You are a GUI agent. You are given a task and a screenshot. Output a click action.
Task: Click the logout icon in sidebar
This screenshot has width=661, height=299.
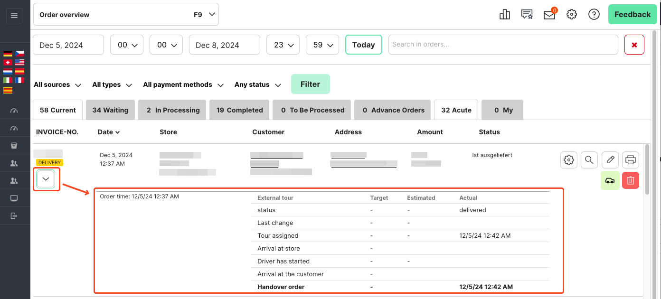[x=14, y=216]
